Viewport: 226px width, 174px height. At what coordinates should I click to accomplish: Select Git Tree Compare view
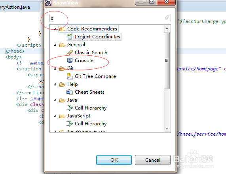95,76
